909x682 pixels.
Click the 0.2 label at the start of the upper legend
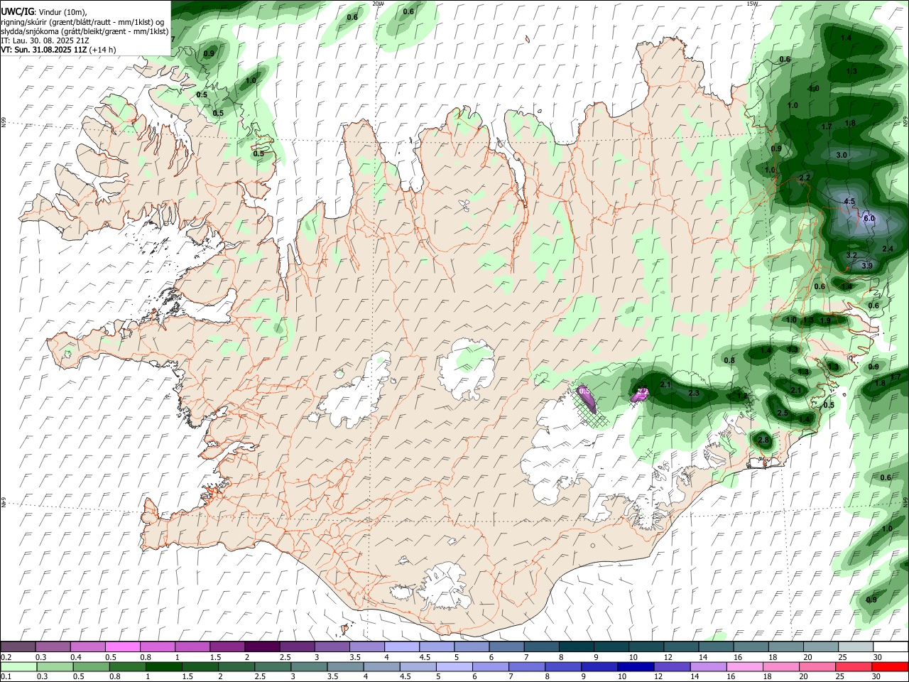pyautogui.click(x=5, y=657)
